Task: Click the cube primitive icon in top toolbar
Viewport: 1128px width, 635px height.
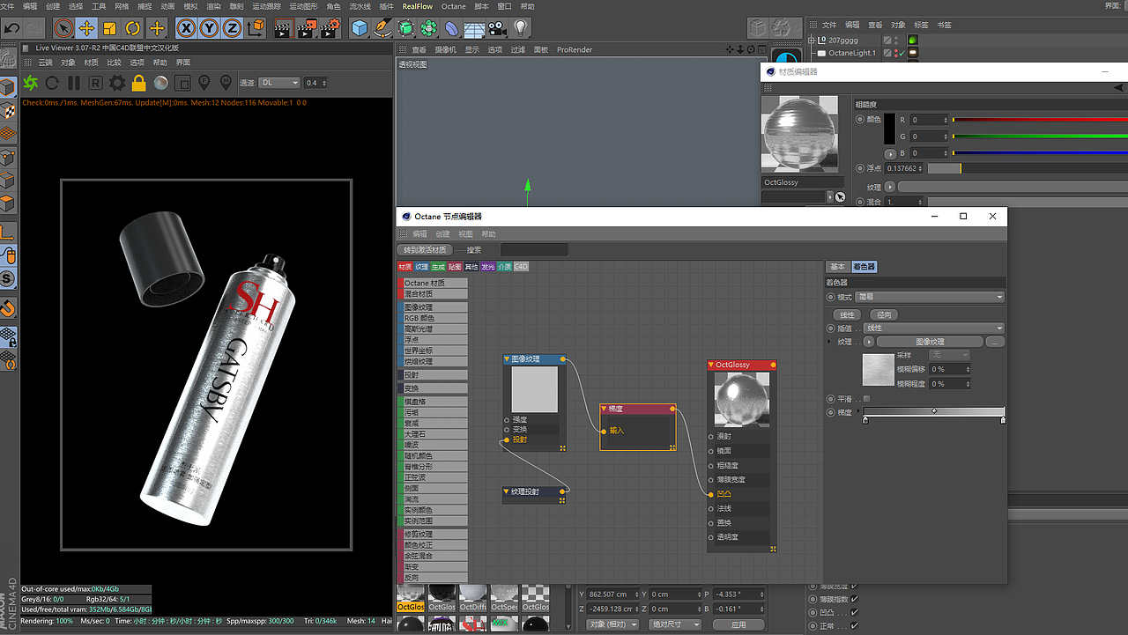Action: pyautogui.click(x=360, y=27)
